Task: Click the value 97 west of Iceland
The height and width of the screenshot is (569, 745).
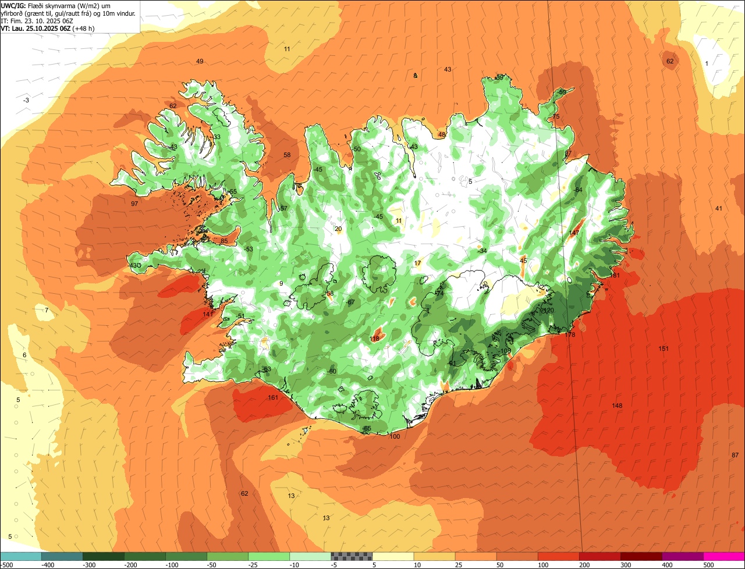Action: 134,204
